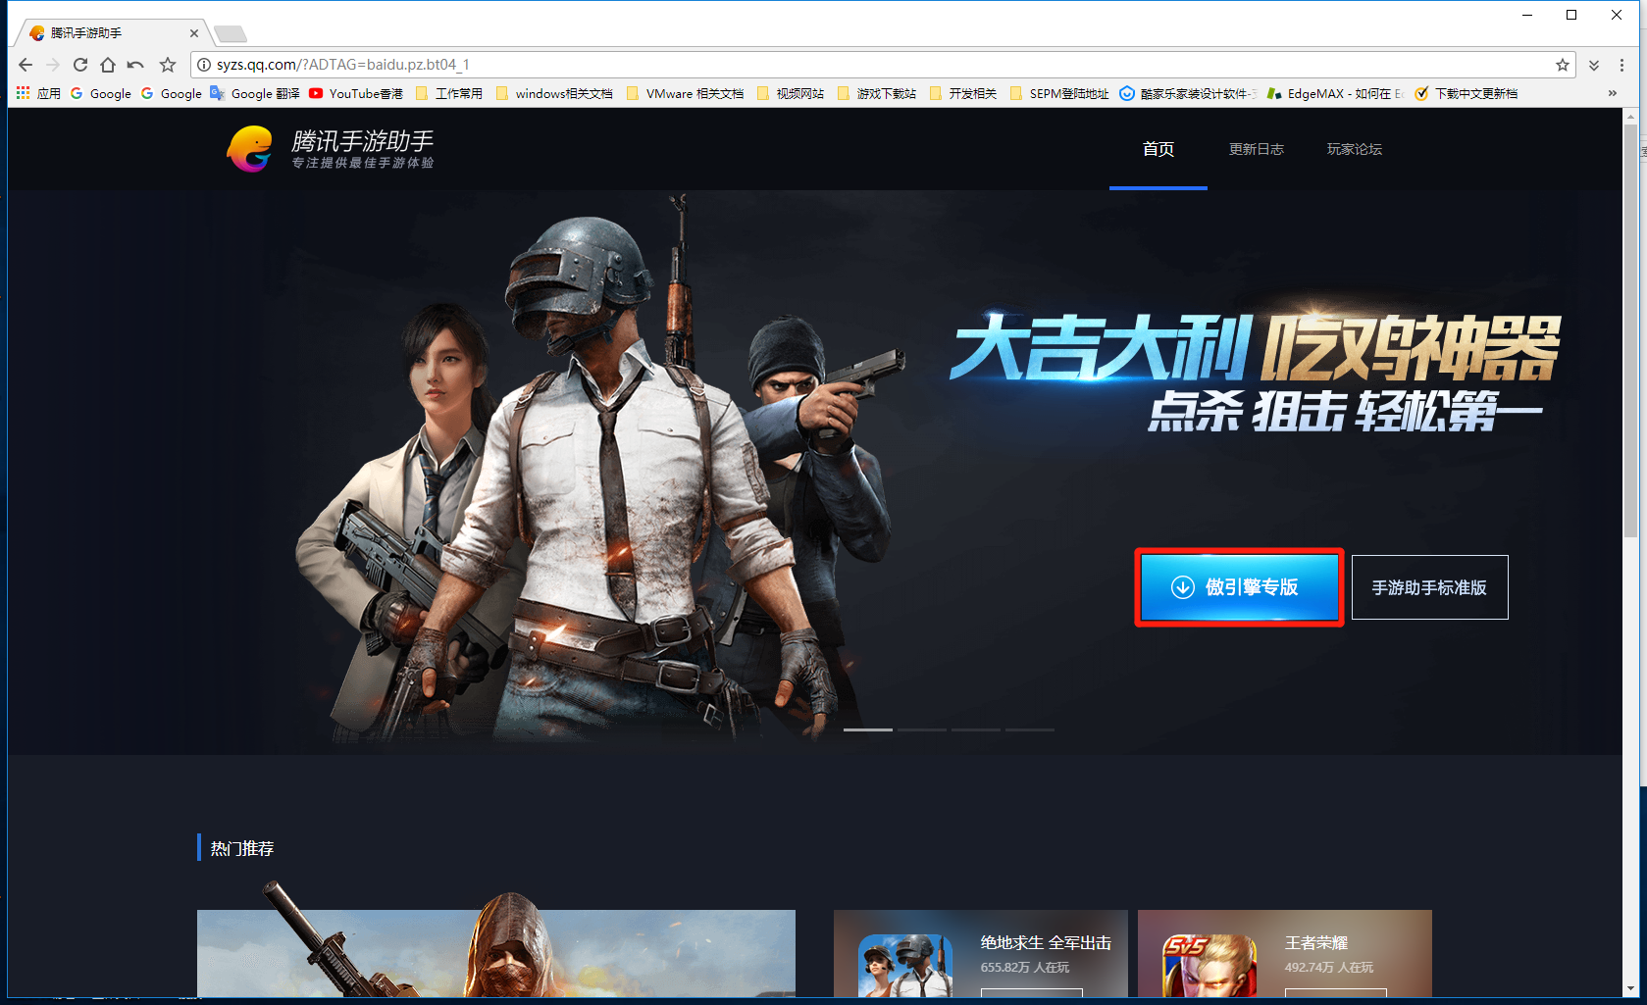Open SEPM登陆地址 bookmark folder
This screenshot has height=1005, width=1647.
[x=1059, y=93]
